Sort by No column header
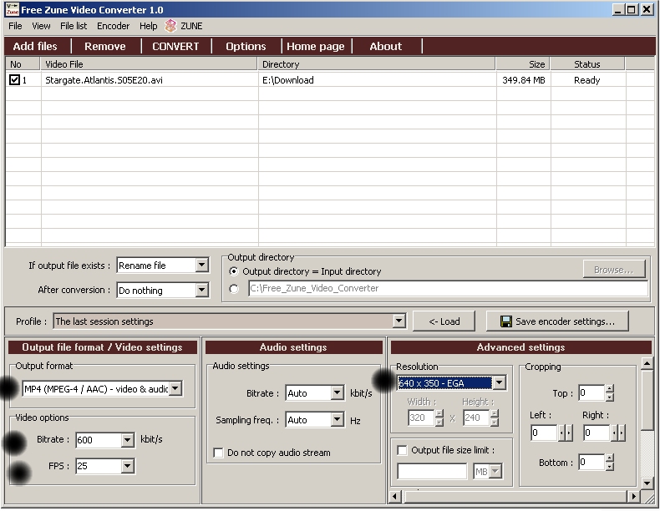660x511 pixels. coord(23,64)
